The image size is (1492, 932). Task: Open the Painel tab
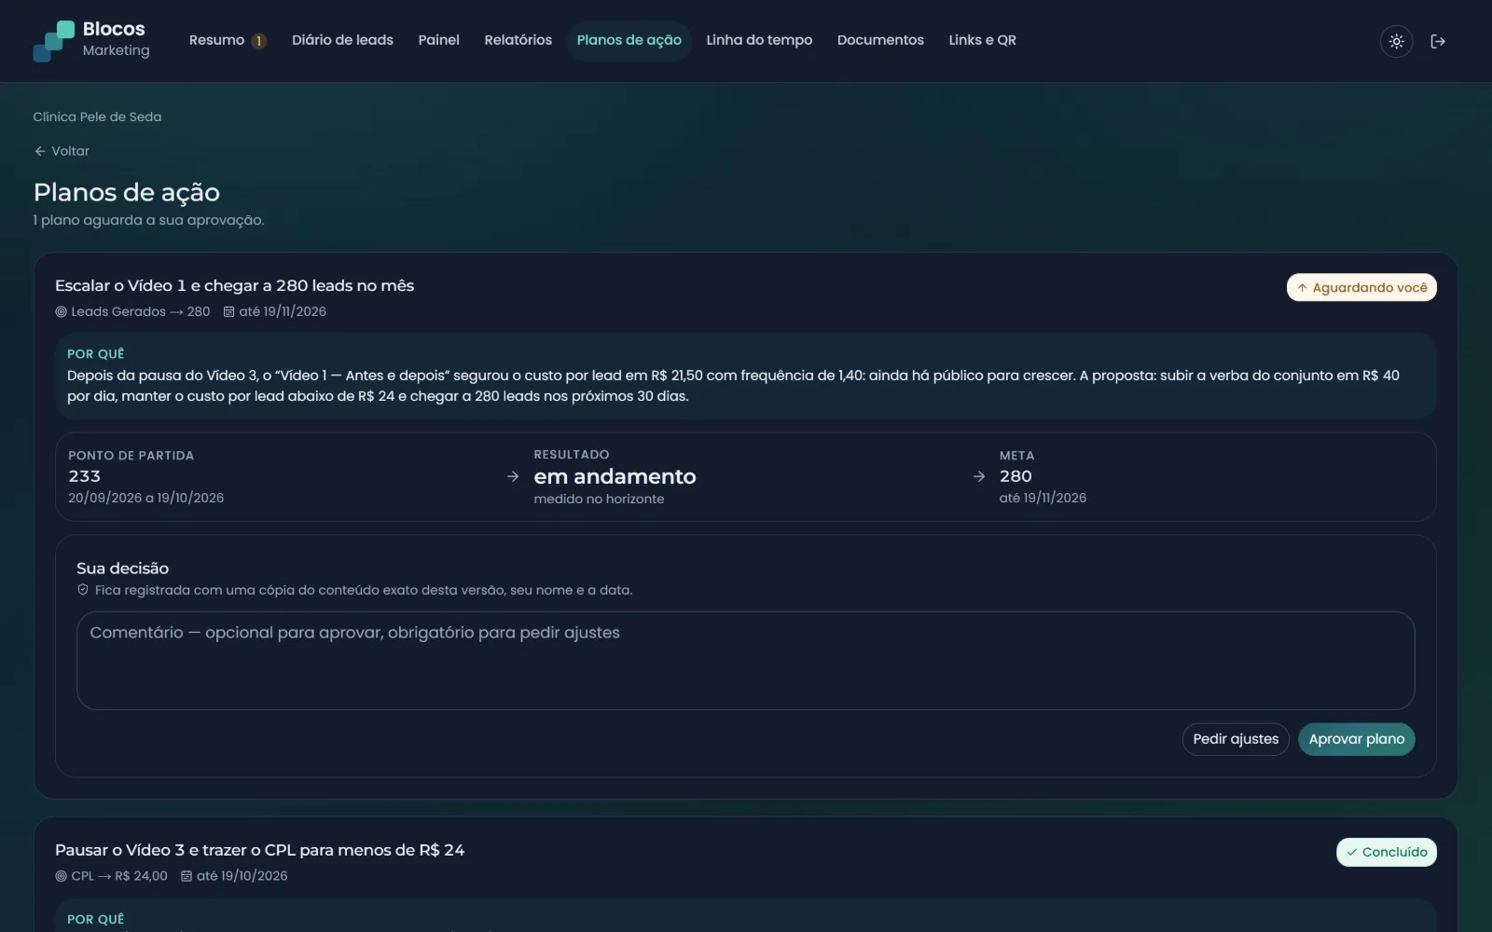pyautogui.click(x=438, y=40)
